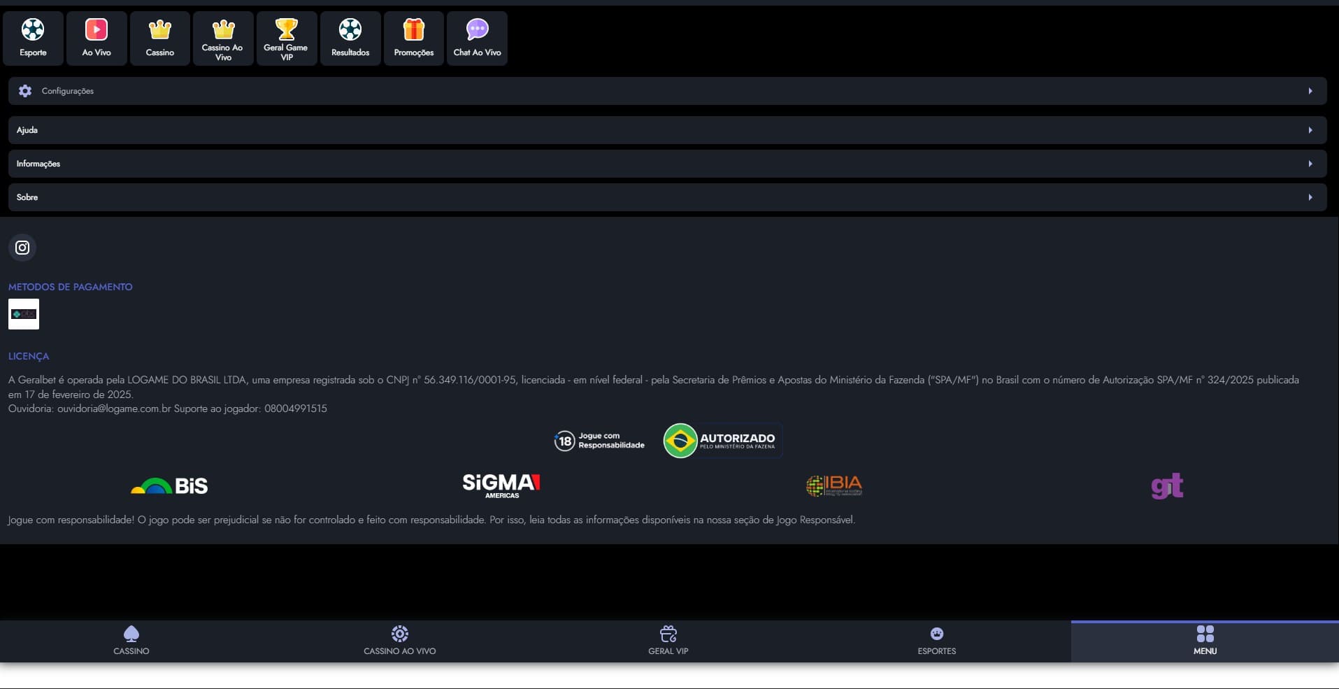Switch to the Cassino bottom tab
This screenshot has width=1339, height=689.
click(131, 641)
